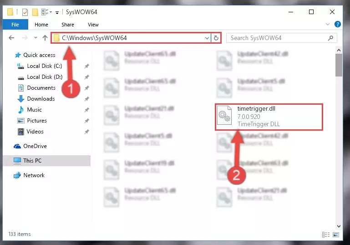Unpin Music using its pin icon
The width and height of the screenshot is (350, 245).
[x=86, y=110]
